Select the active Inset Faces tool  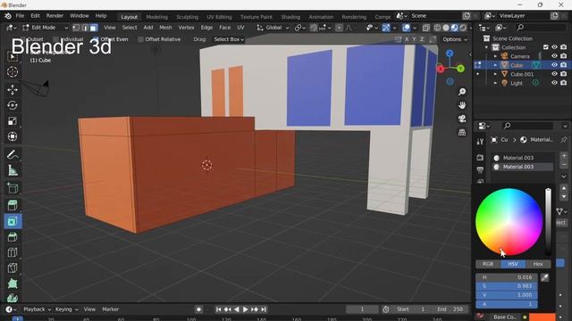tap(13, 221)
